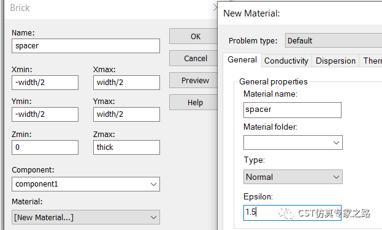The height and width of the screenshot is (230, 382).
Task: Open Help for Brick dialog
Action: 193,102
